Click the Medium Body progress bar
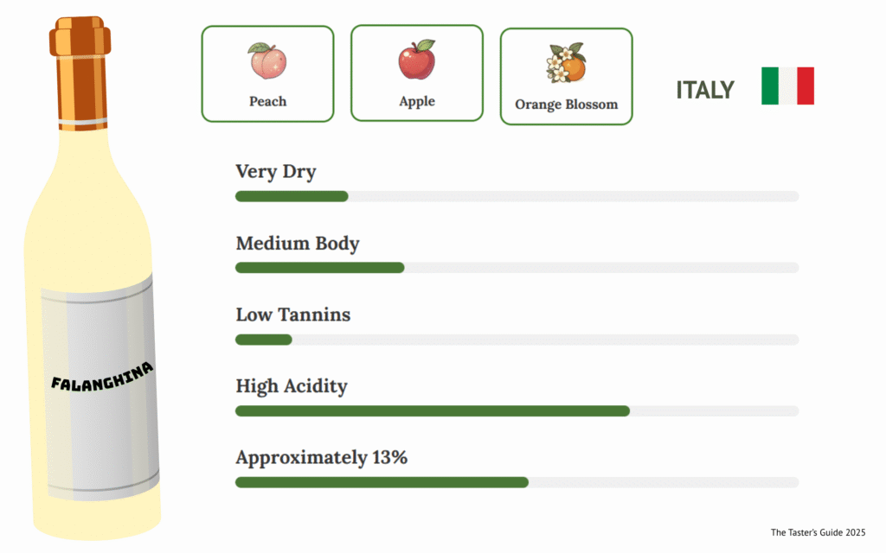886x553 pixels. (x=517, y=268)
